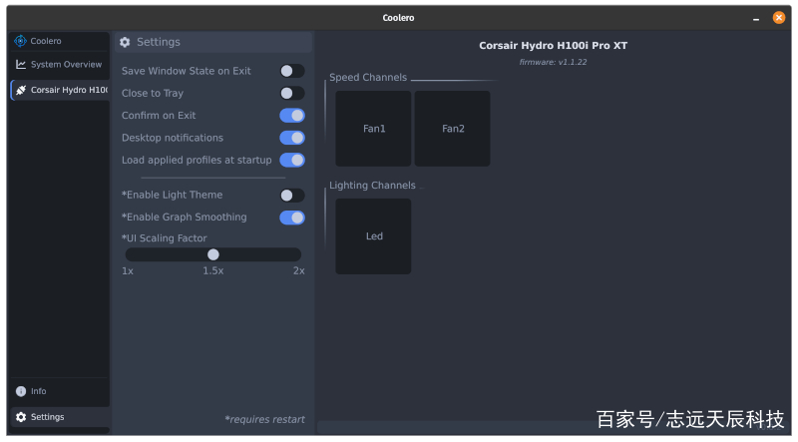Click the Corsair Hydro plug icon

(x=21, y=90)
